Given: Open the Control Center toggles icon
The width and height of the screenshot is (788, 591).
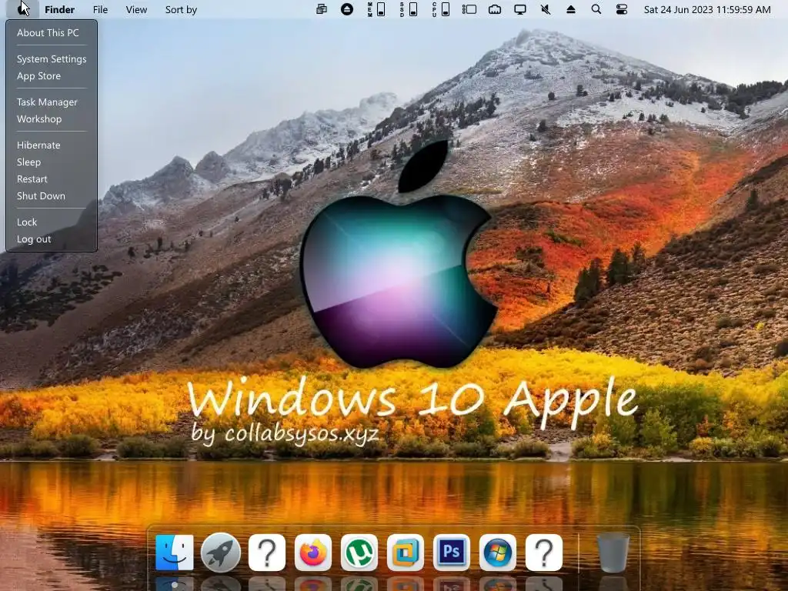Looking at the screenshot, I should [x=622, y=9].
